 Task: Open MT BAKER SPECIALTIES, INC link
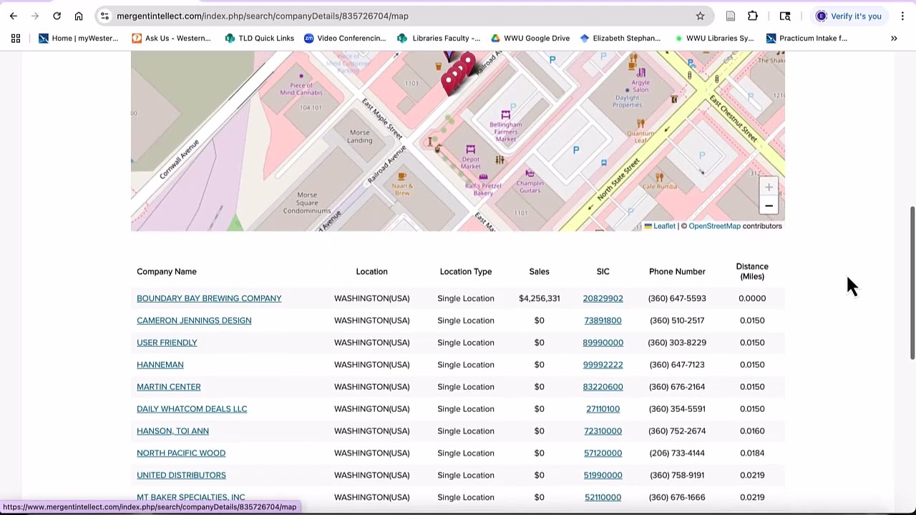pos(191,498)
